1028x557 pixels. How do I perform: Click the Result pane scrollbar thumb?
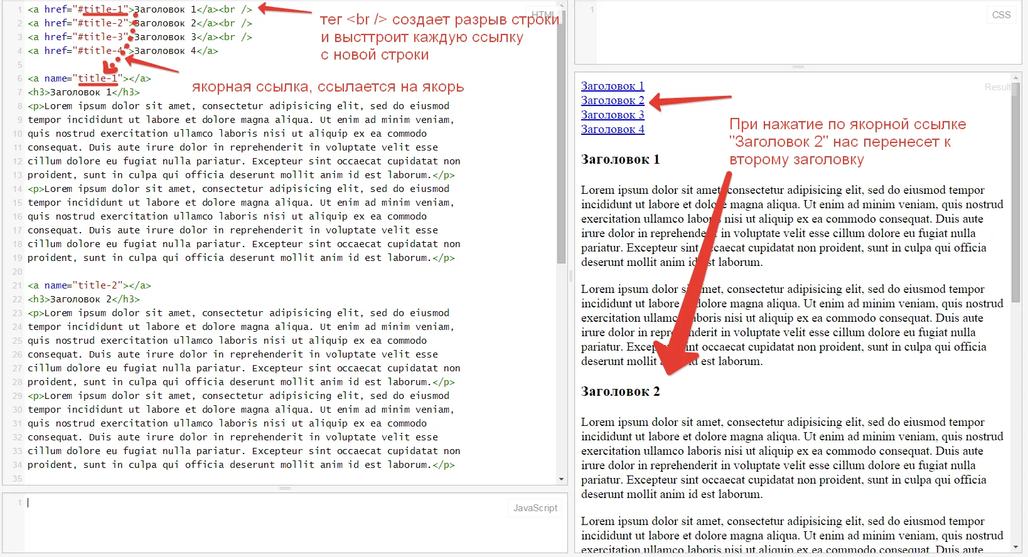pos(1016,193)
